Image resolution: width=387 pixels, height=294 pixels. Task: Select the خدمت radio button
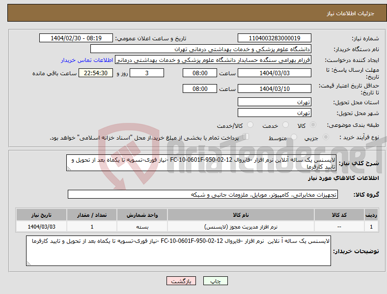point(285,125)
